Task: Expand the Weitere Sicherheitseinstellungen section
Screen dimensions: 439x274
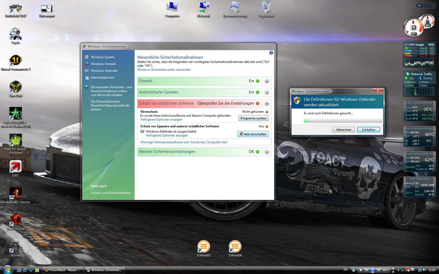Action: (267, 152)
